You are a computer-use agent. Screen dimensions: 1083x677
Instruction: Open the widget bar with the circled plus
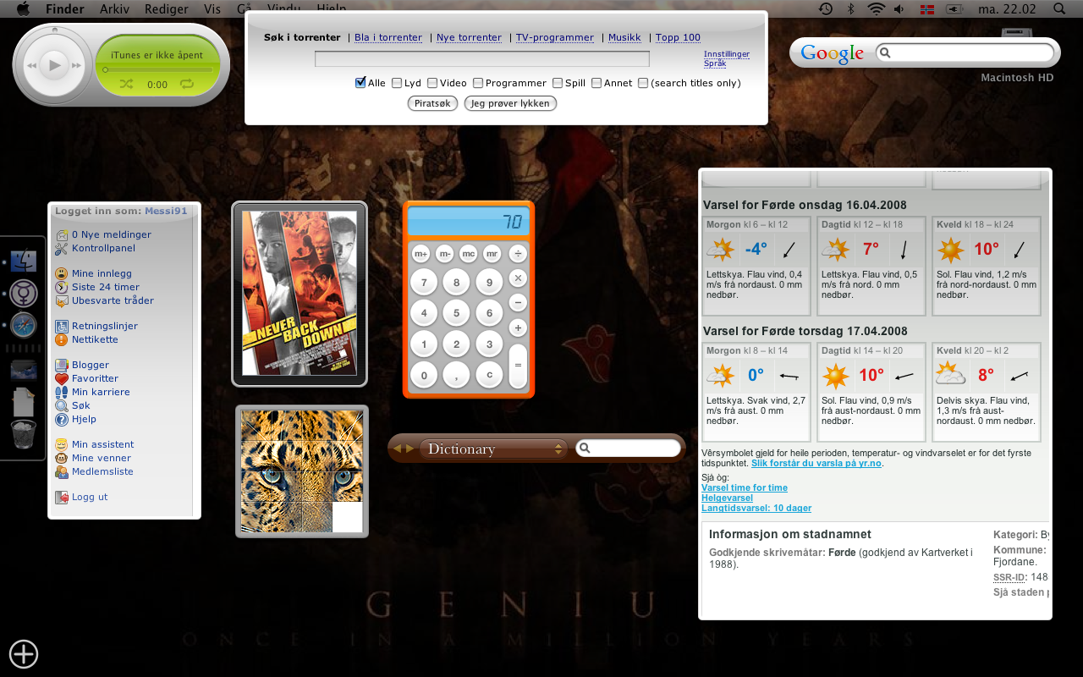click(24, 653)
